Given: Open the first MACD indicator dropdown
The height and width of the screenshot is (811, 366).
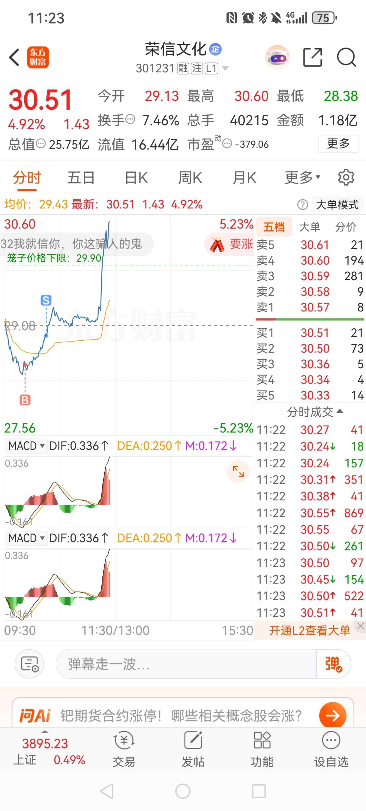Looking at the screenshot, I should coord(26,446).
